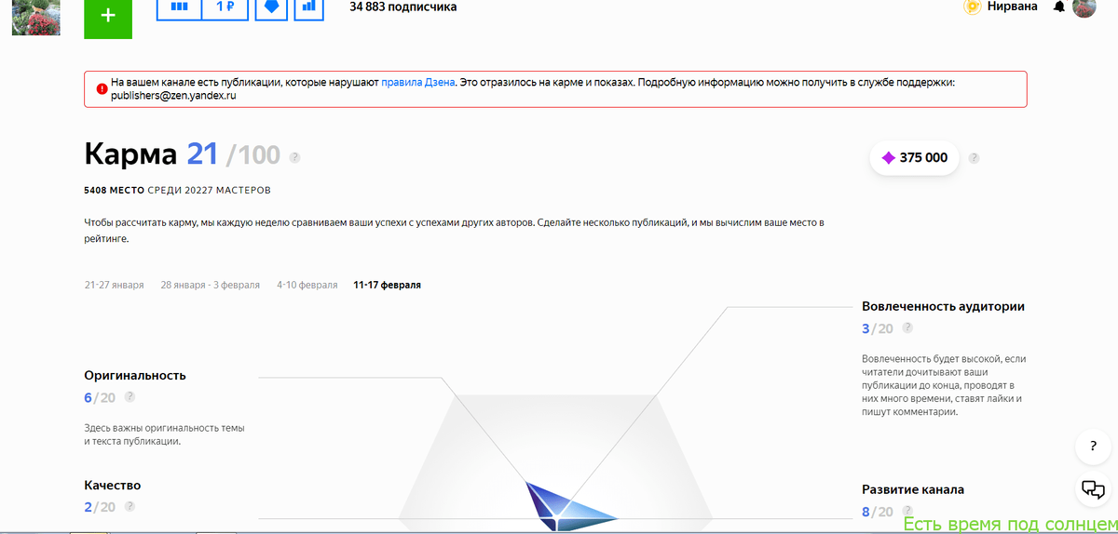Image resolution: width=1118 pixels, height=534 pixels.
Task: Click the Оригинальность heading
Action: 135,376
